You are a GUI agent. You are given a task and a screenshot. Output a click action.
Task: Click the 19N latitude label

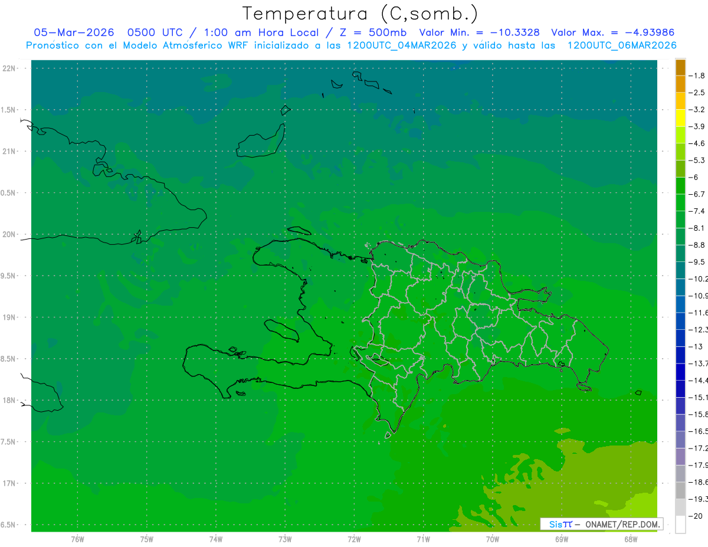(x=9, y=317)
